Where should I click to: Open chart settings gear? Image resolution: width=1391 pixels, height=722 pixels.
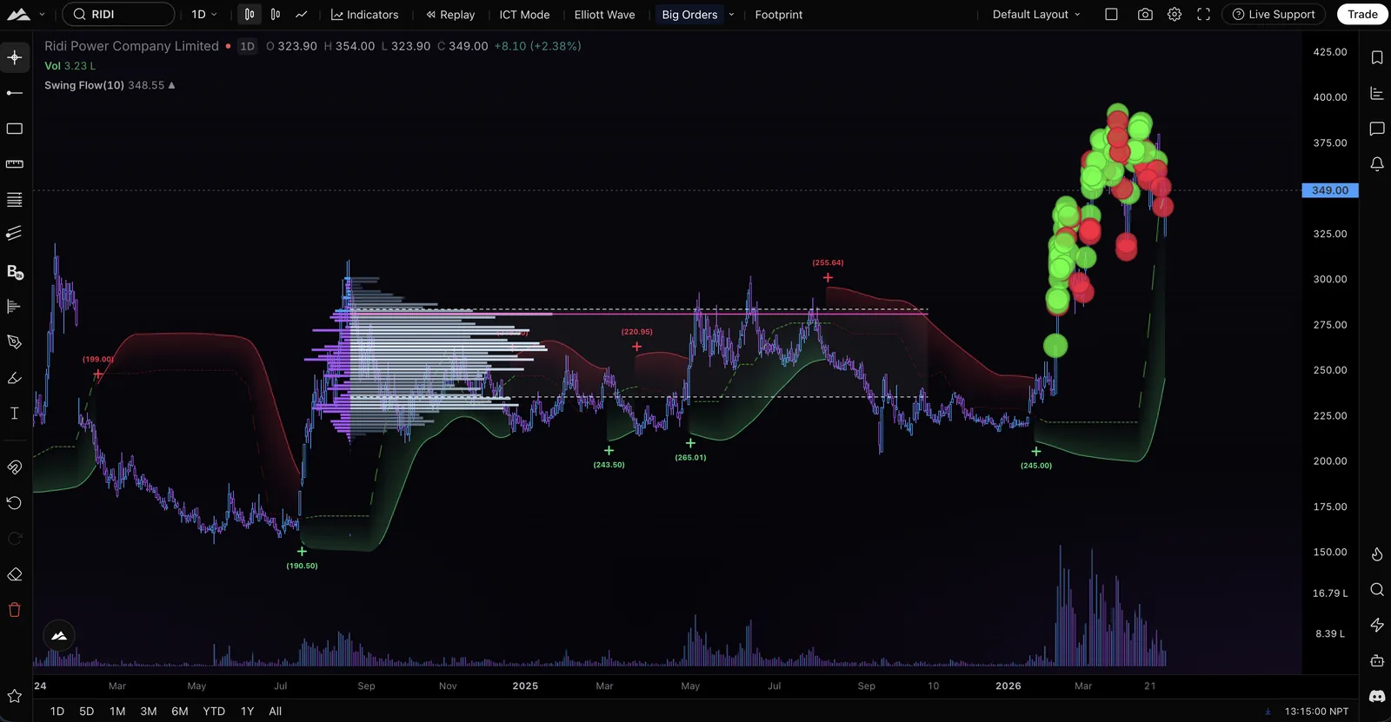coord(1175,15)
